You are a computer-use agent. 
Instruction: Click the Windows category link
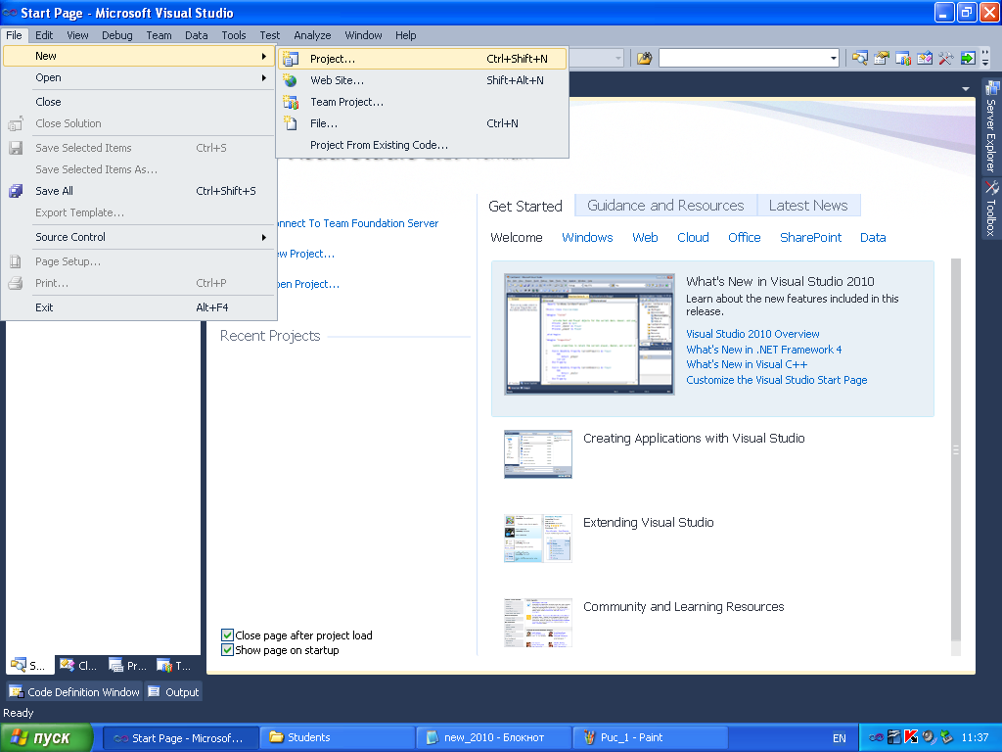tap(587, 237)
